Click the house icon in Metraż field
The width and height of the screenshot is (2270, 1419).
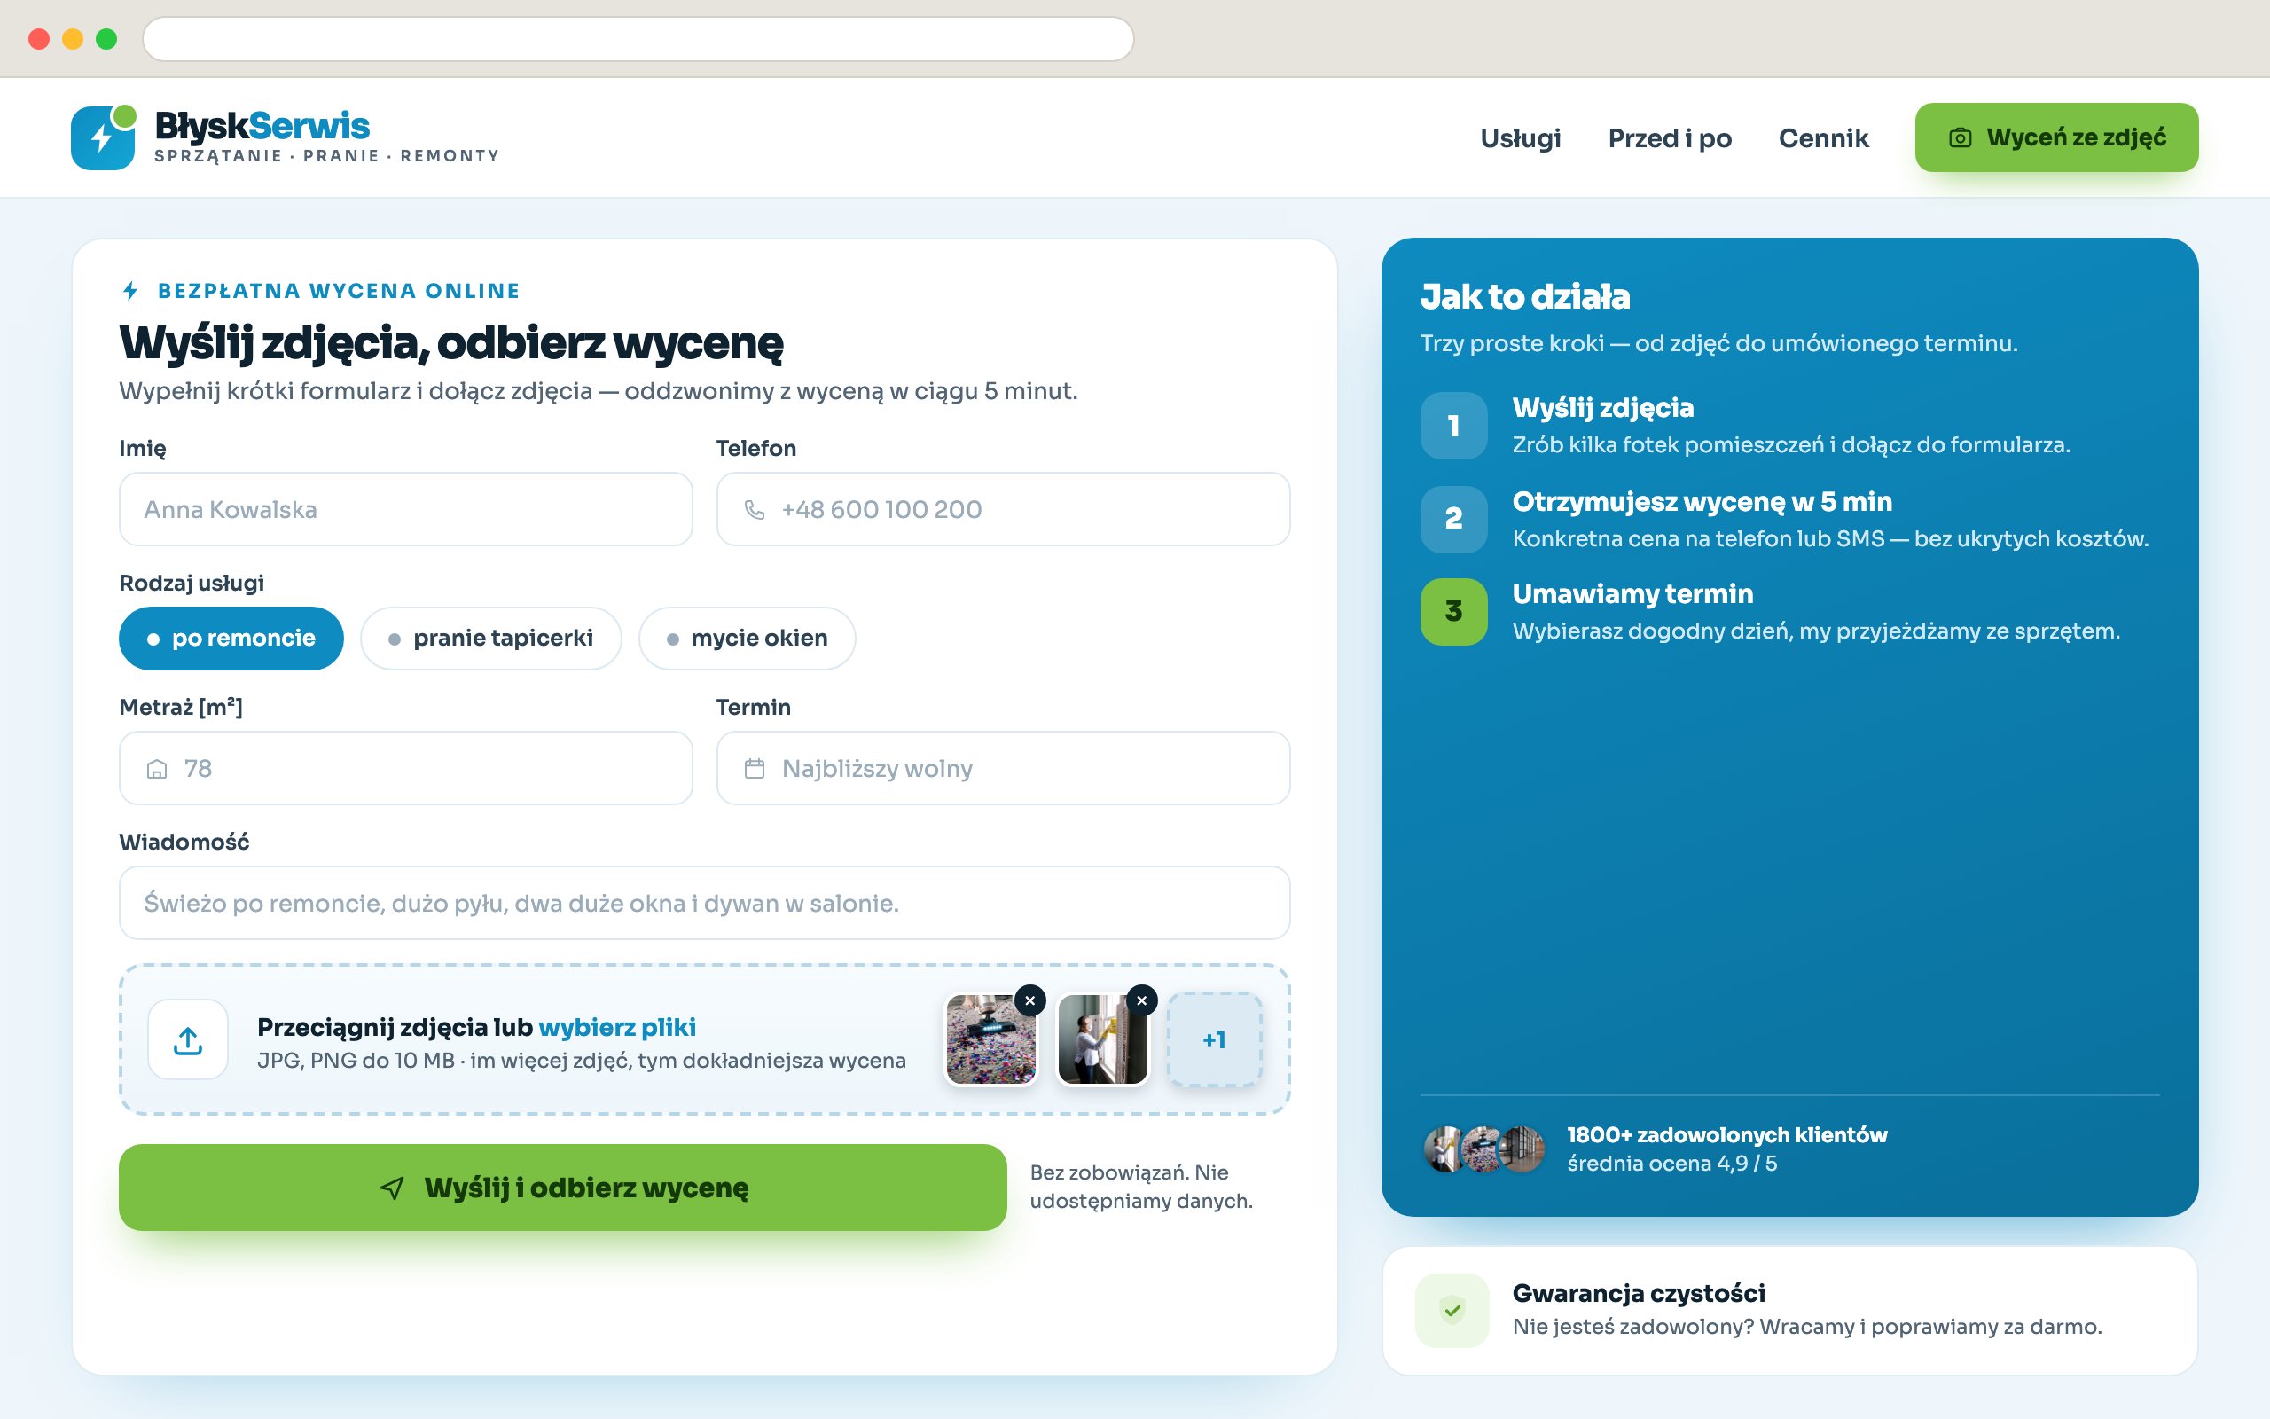coord(157,769)
